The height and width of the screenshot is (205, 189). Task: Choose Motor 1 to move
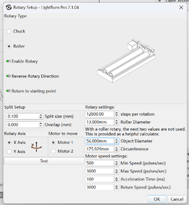(53, 143)
